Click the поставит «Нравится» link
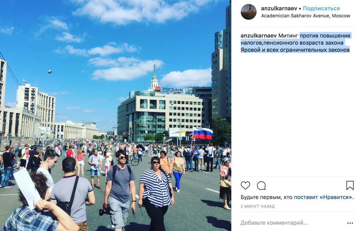The height and width of the screenshot is (231, 360). (x=323, y=197)
